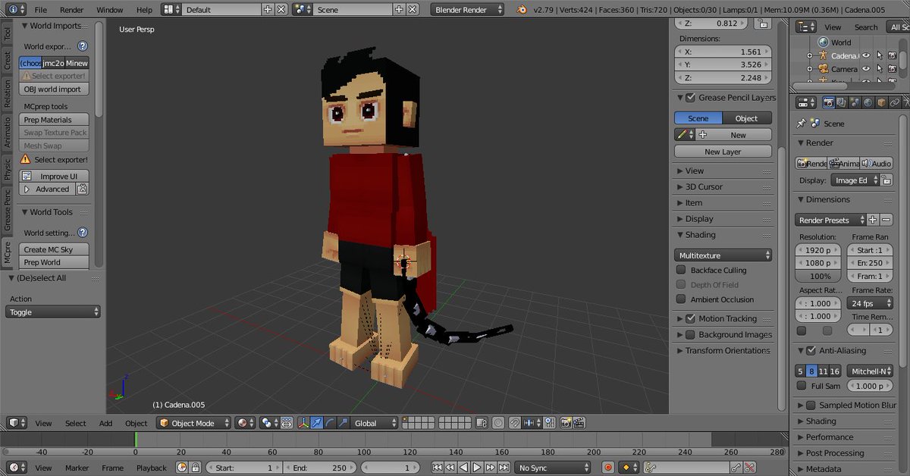Delete keyframe using the crossed key icon
Image resolution: width=910 pixels, height=476 pixels.
[749, 468]
